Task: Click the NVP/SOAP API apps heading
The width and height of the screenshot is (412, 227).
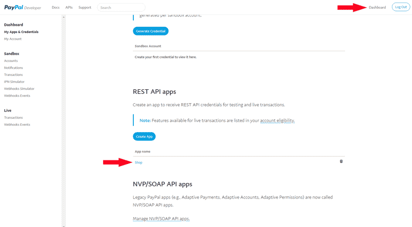Action: 162,184
